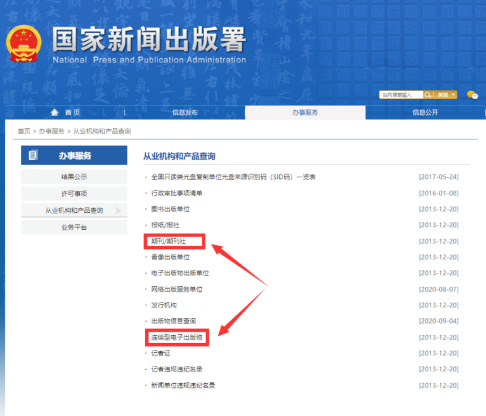Click the date in the 发行机构 row
Viewport: 486px width, 416px height.
coord(439,305)
